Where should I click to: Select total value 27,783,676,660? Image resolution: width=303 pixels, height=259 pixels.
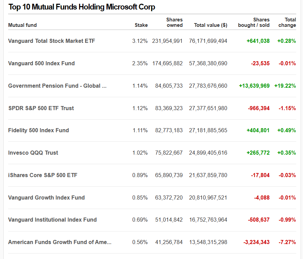pos(208,86)
